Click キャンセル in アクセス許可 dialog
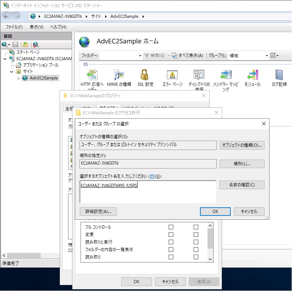This screenshot has width=292, height=291. coord(170,282)
